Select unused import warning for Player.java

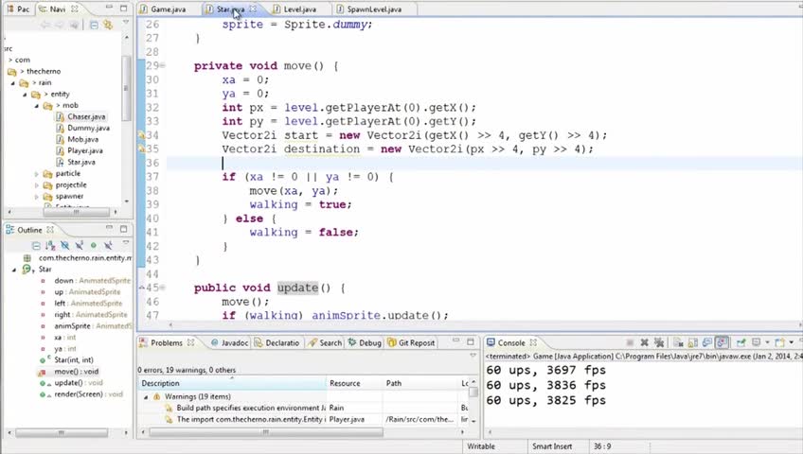(305, 419)
